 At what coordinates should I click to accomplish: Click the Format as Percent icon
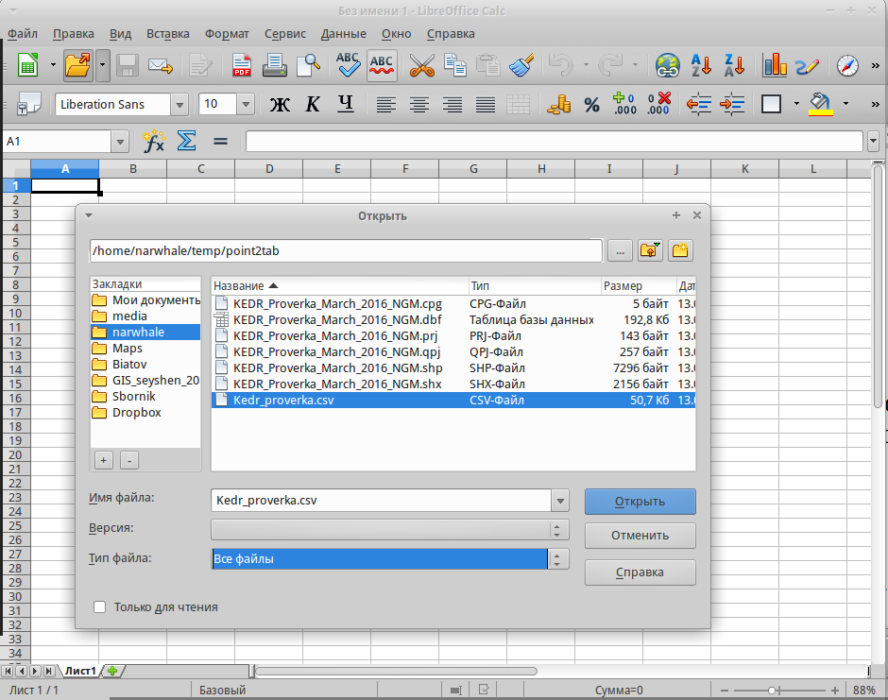(591, 104)
